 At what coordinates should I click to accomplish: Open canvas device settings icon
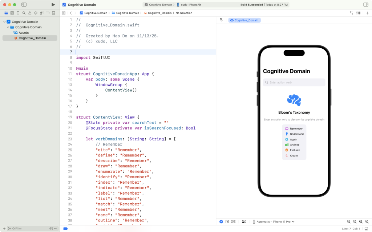[244, 221]
